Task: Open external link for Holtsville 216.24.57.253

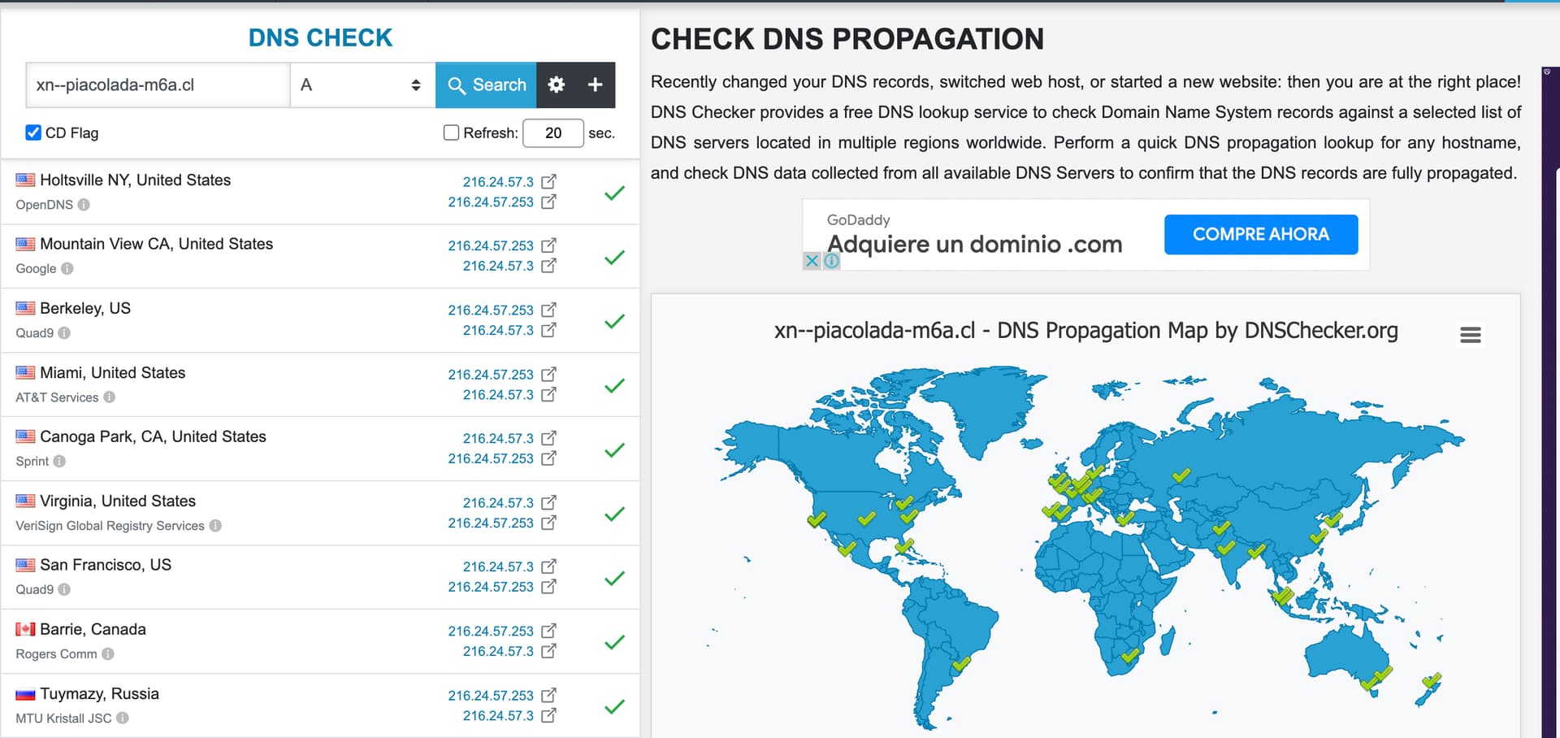Action: 549,202
